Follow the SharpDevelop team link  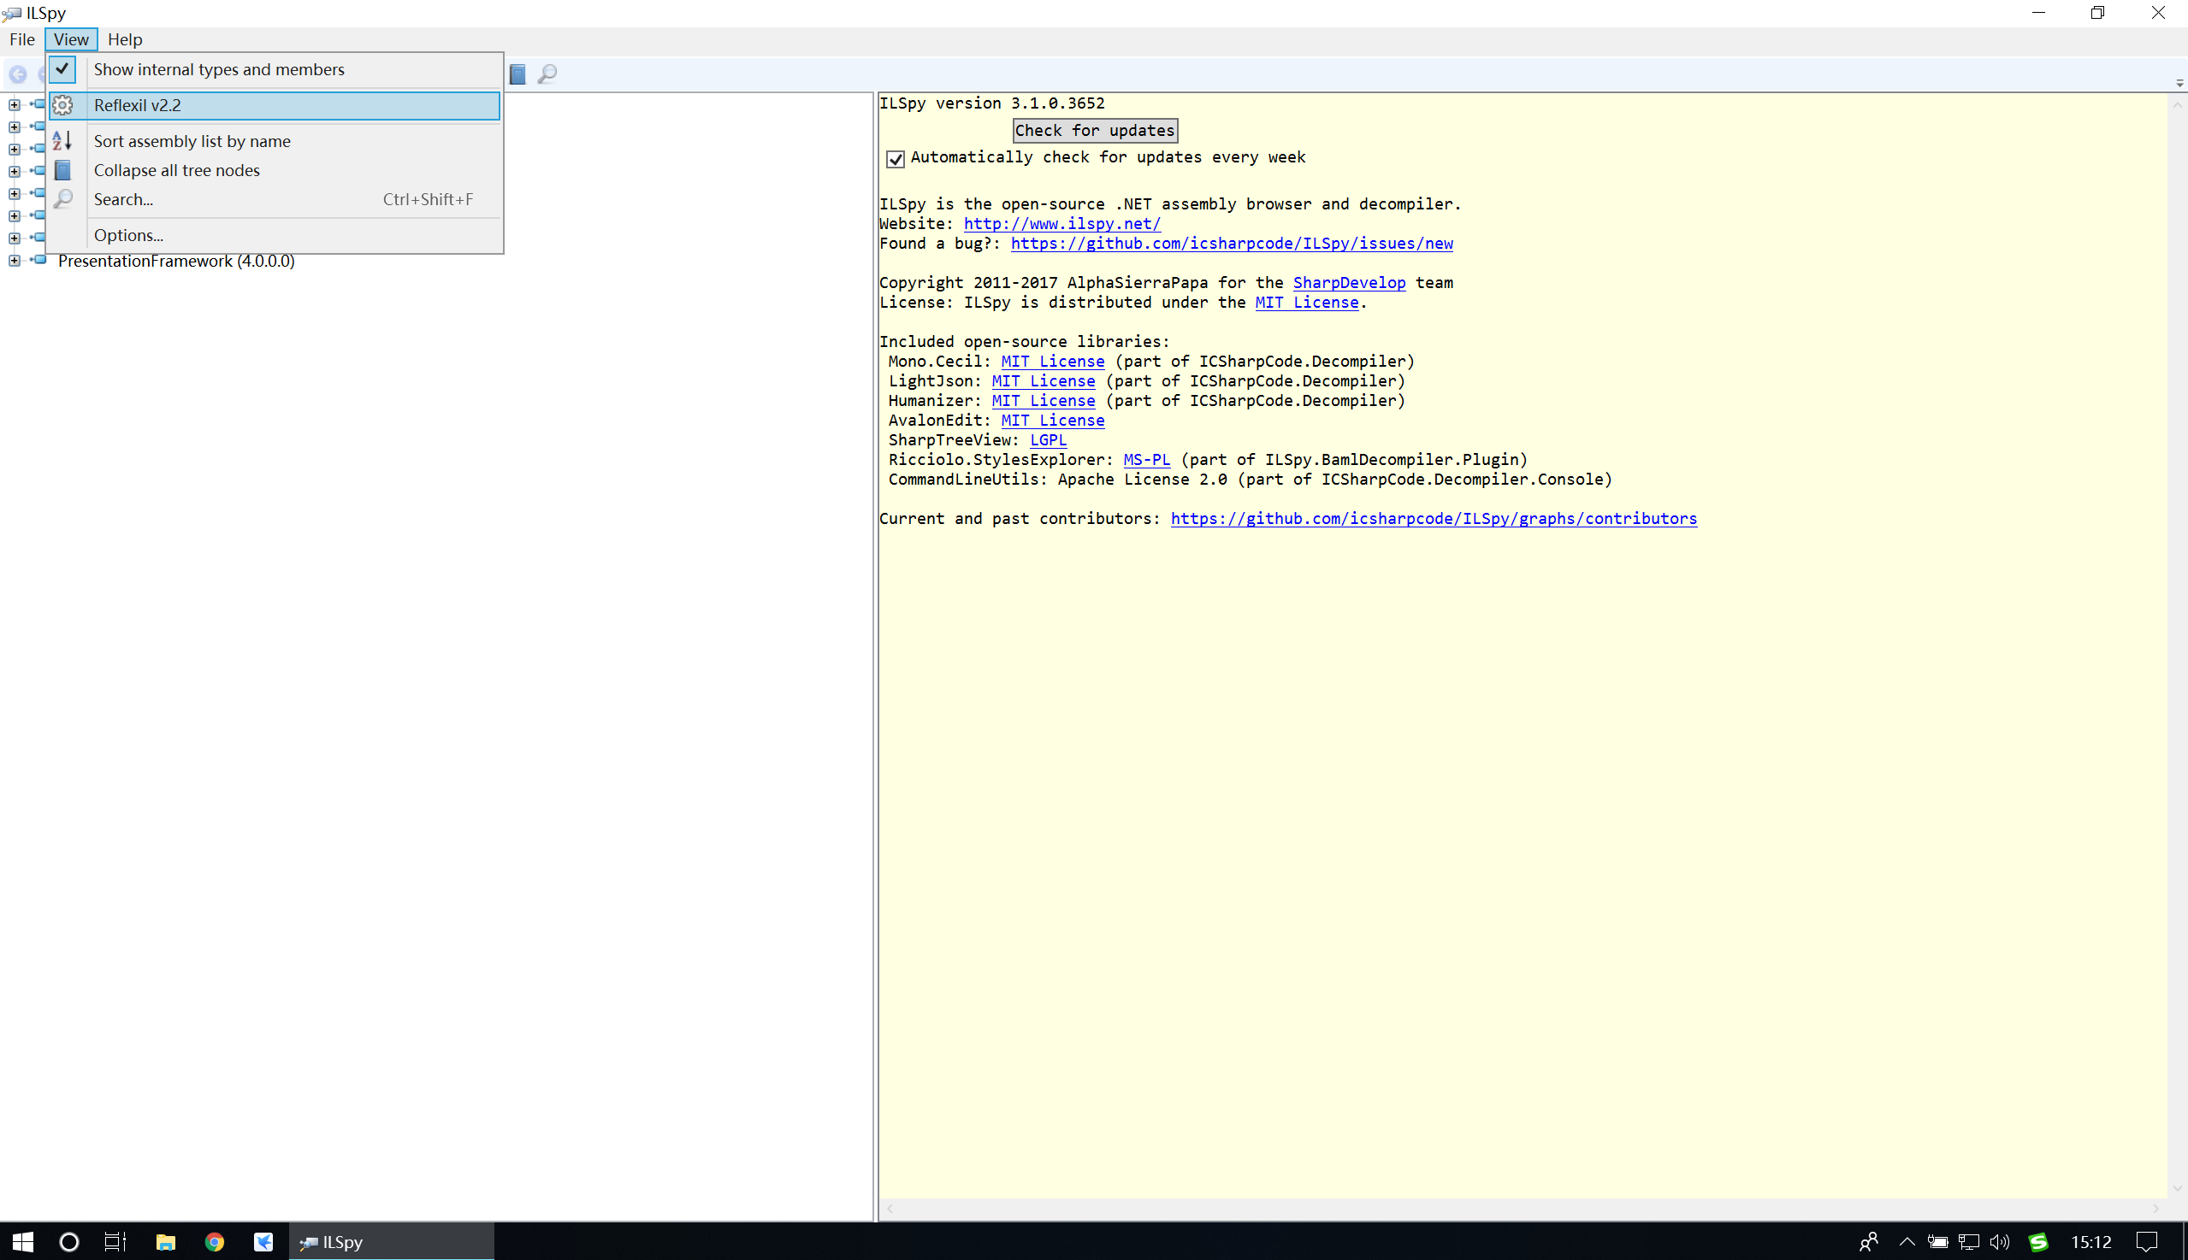pyautogui.click(x=1349, y=283)
